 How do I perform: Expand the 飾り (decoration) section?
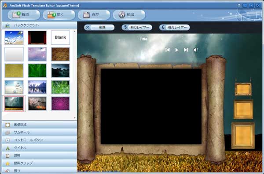(x=40, y=170)
